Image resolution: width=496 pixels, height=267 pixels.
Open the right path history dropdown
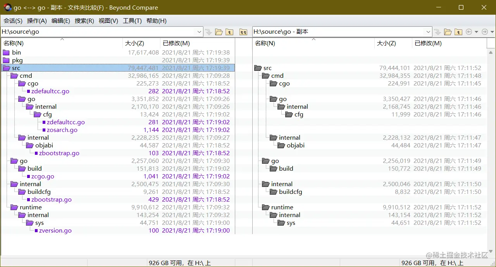coord(428,32)
